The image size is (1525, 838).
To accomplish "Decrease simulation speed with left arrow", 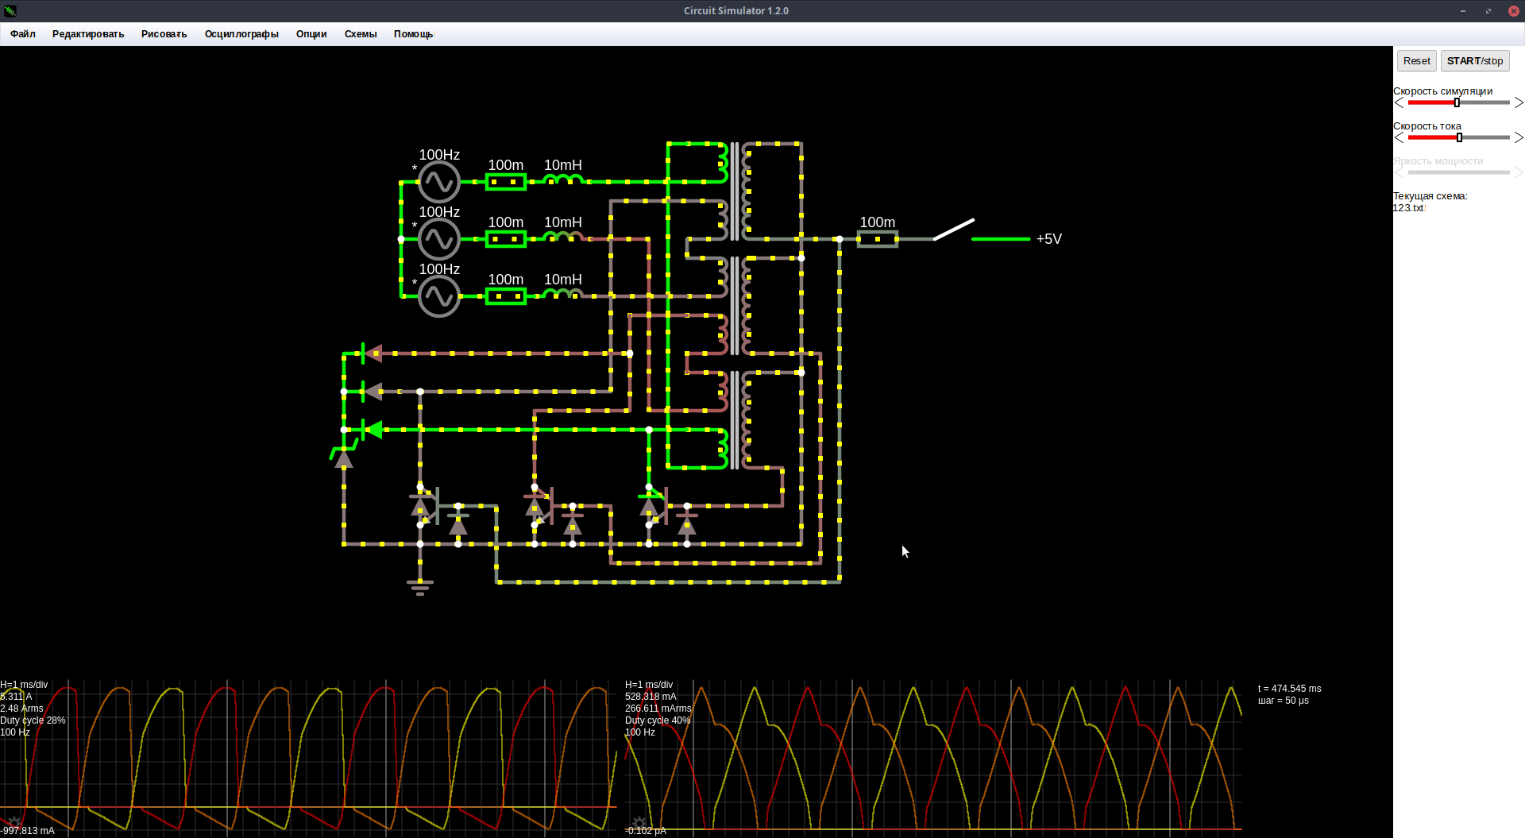I will (x=1400, y=102).
